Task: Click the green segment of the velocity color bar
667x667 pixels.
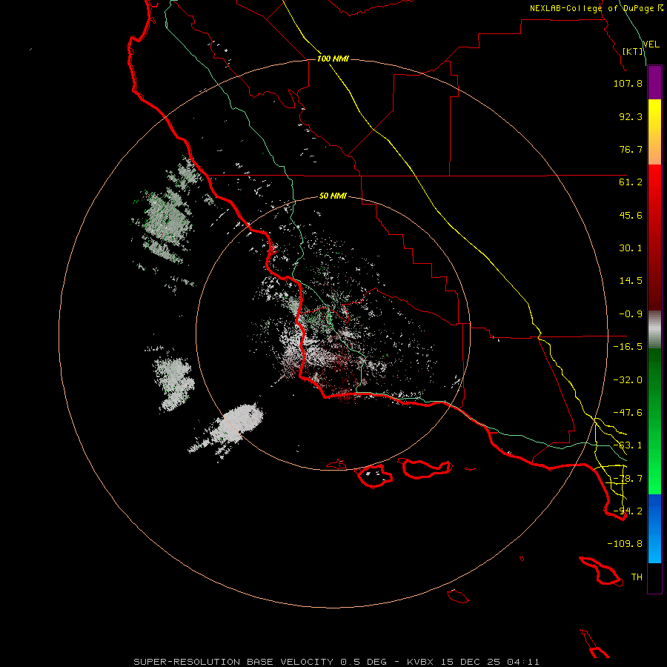Action: coord(654,421)
